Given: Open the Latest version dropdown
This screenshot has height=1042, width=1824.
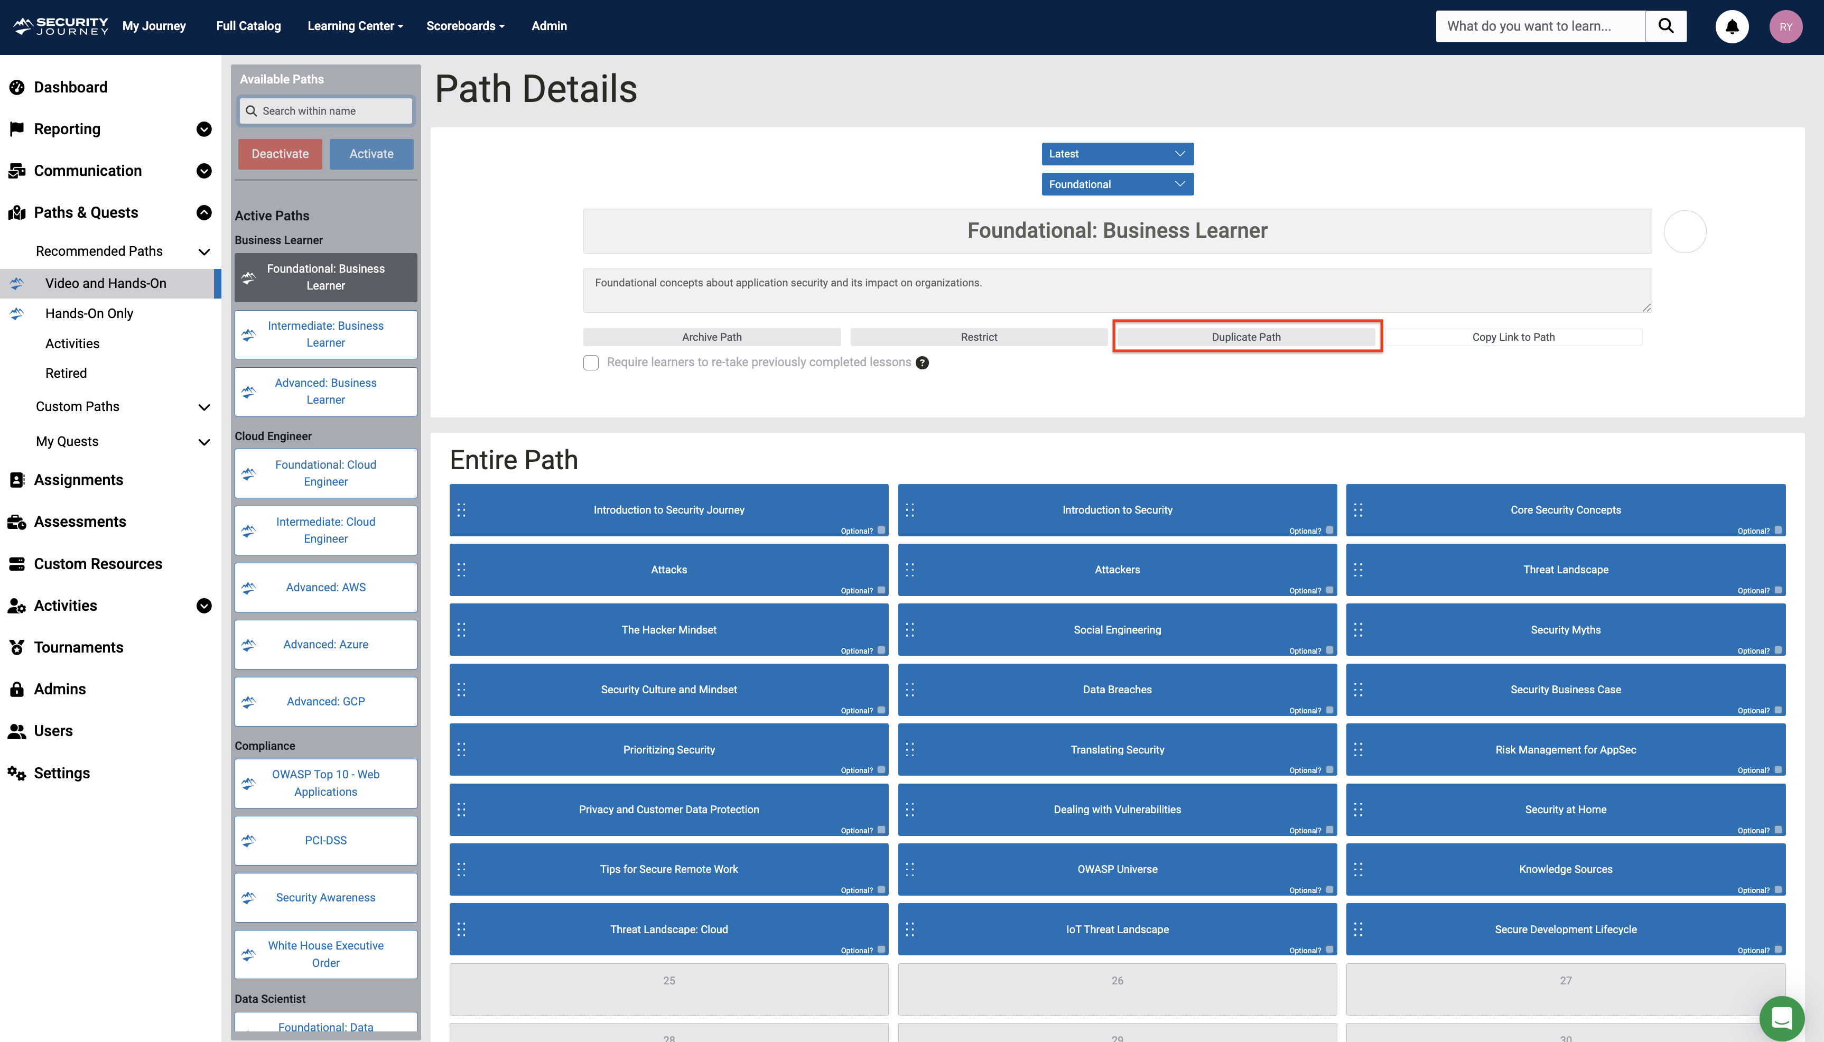Looking at the screenshot, I should (1117, 154).
